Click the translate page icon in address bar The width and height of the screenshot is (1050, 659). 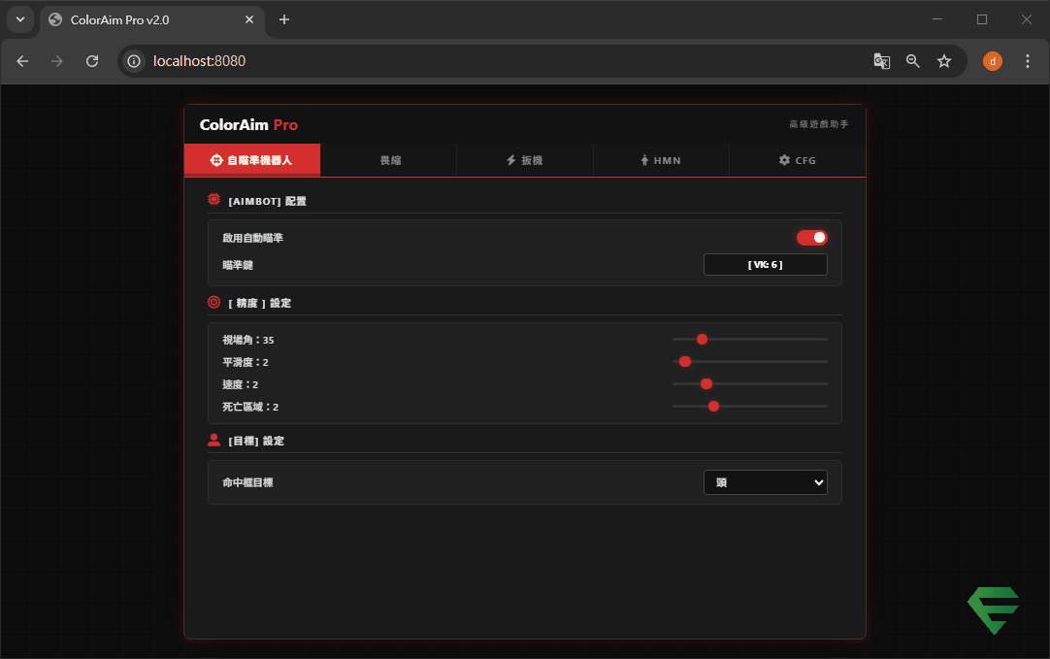(x=881, y=61)
